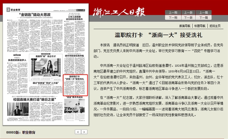The image size is (228, 139).
Task: Click 返回主页 to return home
Action: point(215,26)
